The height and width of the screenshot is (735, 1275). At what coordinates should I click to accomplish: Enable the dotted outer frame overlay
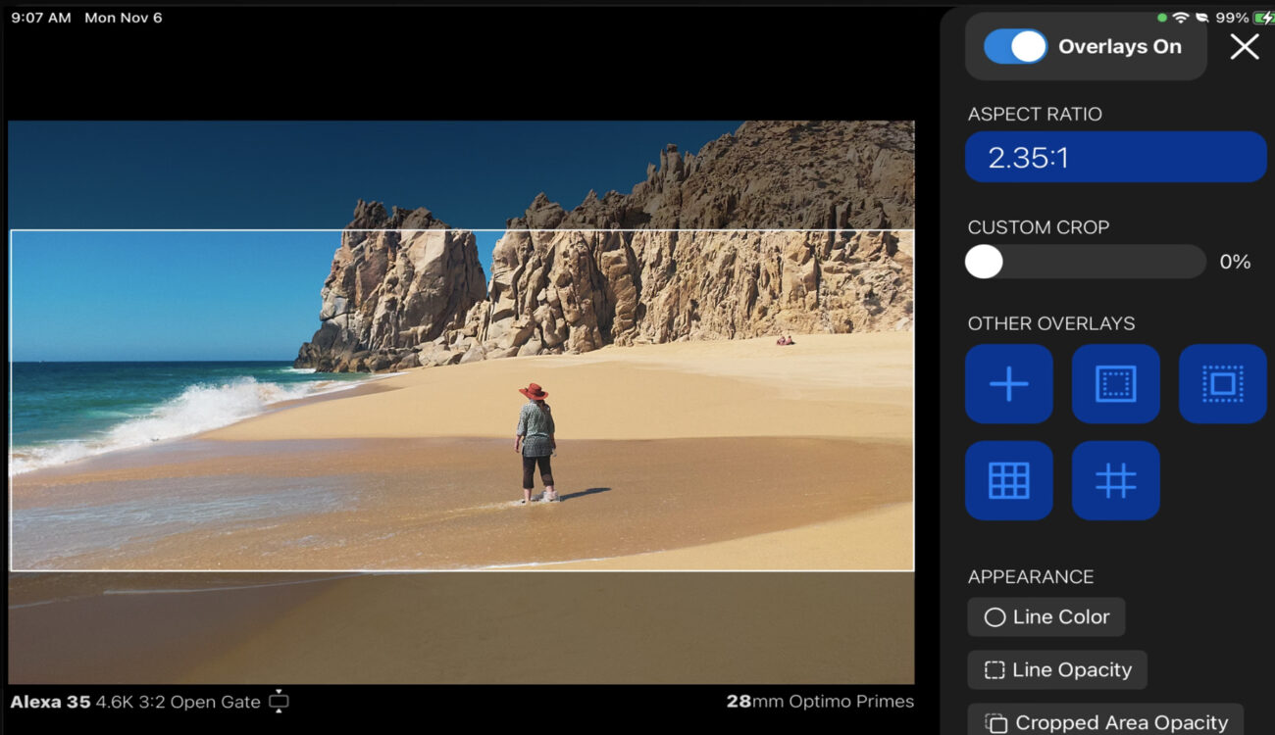click(x=1223, y=383)
